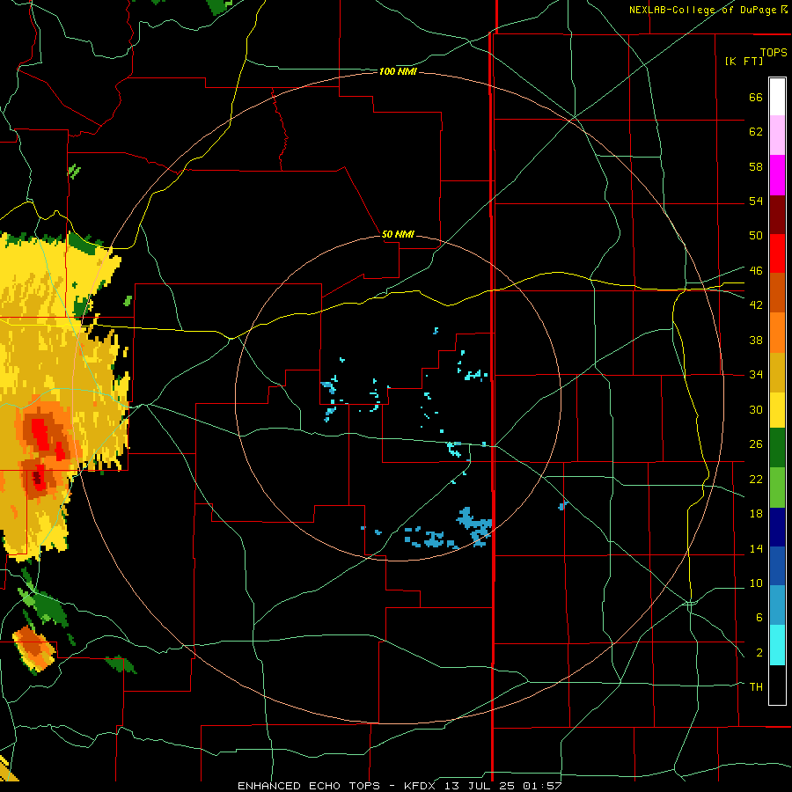Click the 66 value on the legend
The height and width of the screenshot is (792, 792).
[x=756, y=97]
